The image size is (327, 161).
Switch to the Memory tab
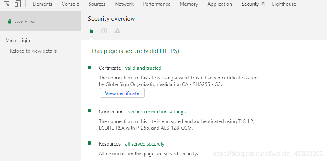(x=189, y=4)
